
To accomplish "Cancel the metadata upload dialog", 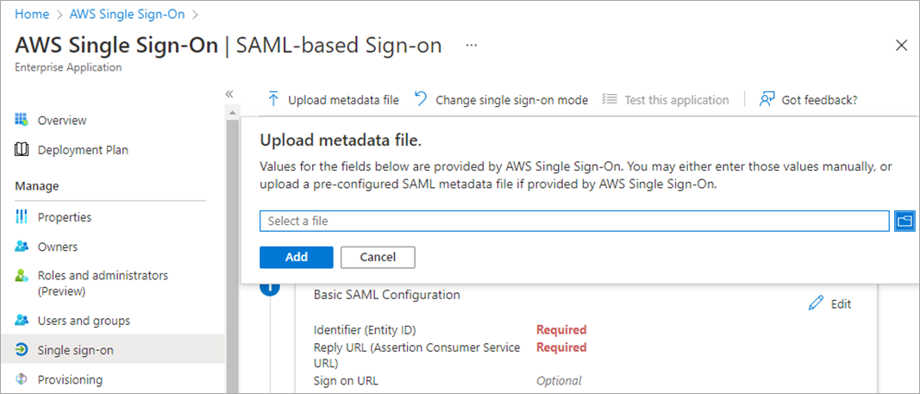I will click(378, 257).
